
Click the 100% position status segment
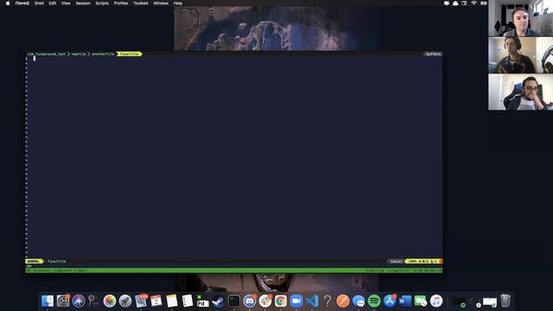pos(423,261)
